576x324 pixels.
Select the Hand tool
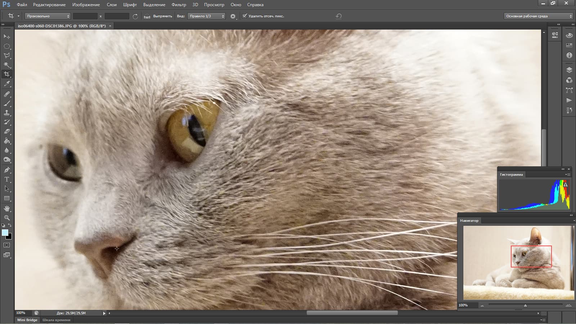pyautogui.click(x=7, y=208)
